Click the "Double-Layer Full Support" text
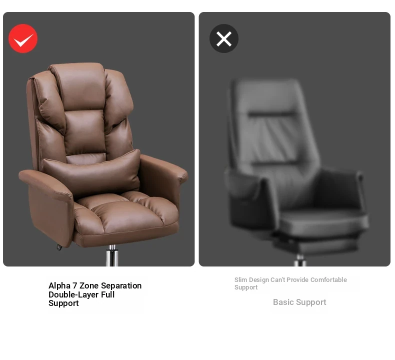Screen dimensions: 395x360 click(81, 299)
